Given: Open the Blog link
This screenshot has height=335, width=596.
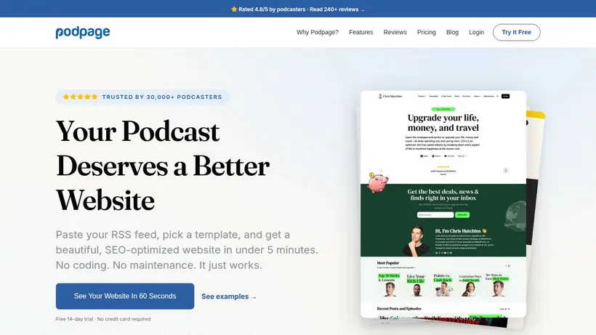Looking at the screenshot, I should 452,32.
